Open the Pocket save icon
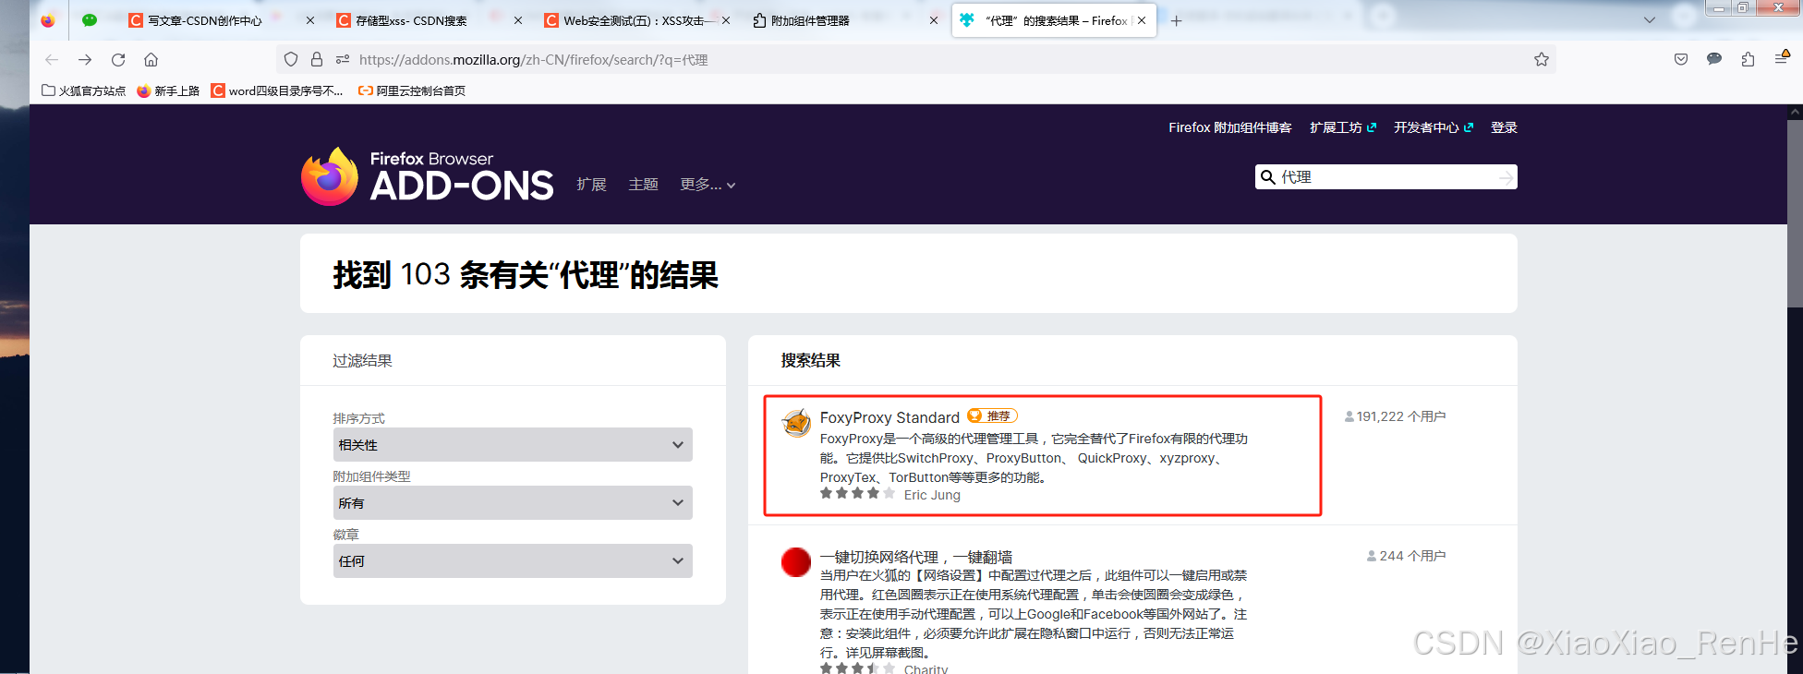The height and width of the screenshot is (674, 1803). coord(1681,59)
